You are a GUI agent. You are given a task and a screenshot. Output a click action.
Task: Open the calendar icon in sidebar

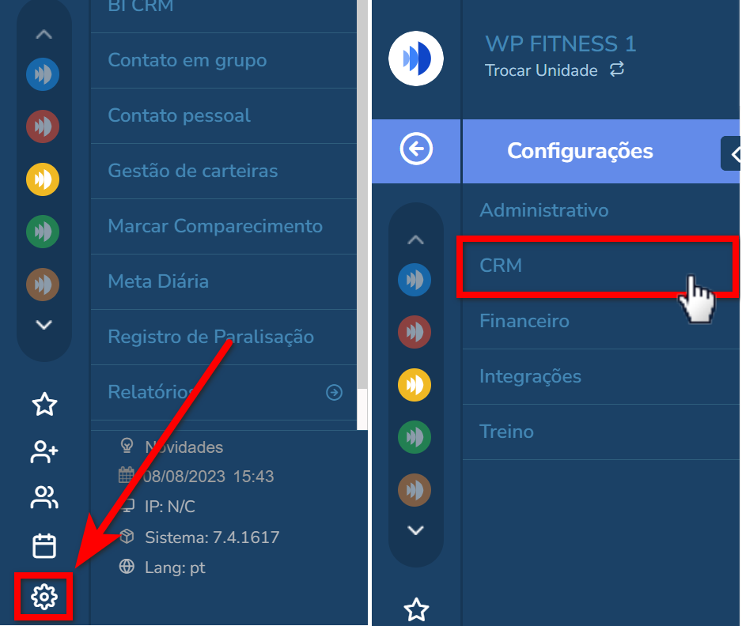click(44, 546)
